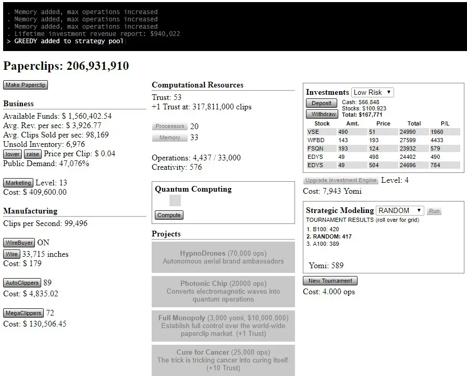
Task: Open the RANDOM strategy dropdown
Action: [400, 210]
